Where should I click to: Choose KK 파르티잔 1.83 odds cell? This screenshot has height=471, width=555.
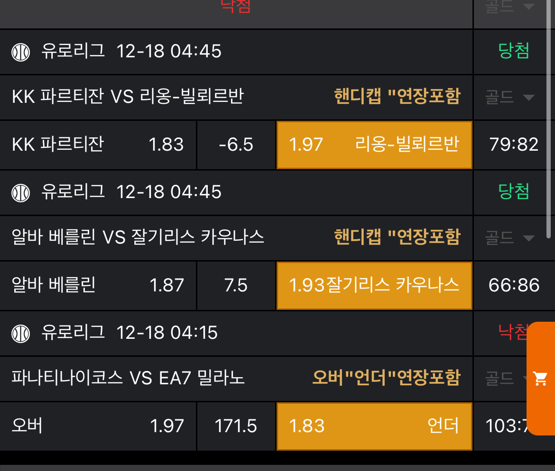(98, 145)
